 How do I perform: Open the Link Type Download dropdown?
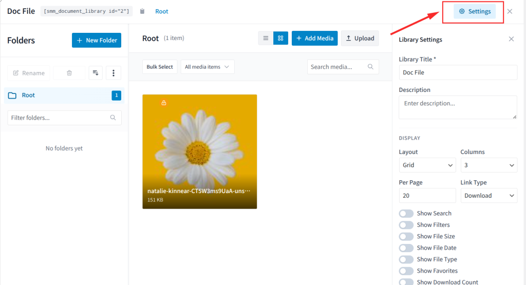pyautogui.click(x=489, y=196)
